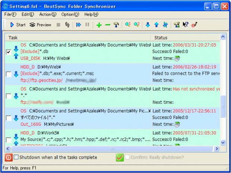Click すべてのファイル|*.* filter text
The image size is (231, 173).
click(x=38, y=118)
